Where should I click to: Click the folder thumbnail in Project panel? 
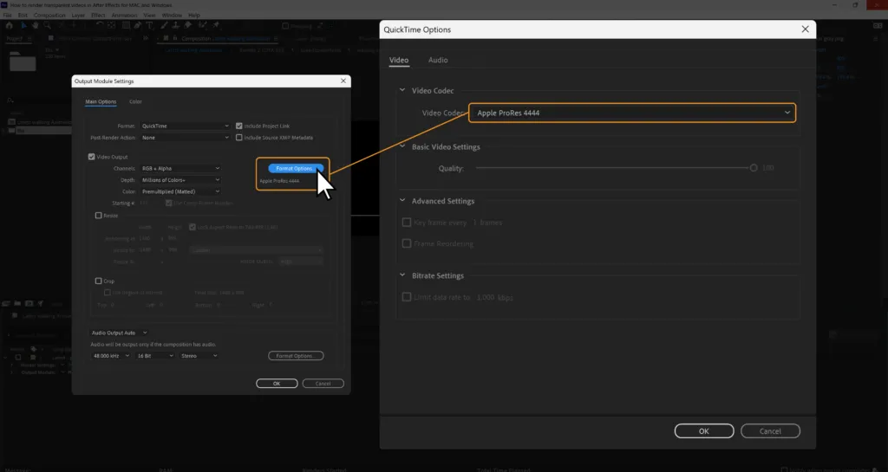[23, 61]
